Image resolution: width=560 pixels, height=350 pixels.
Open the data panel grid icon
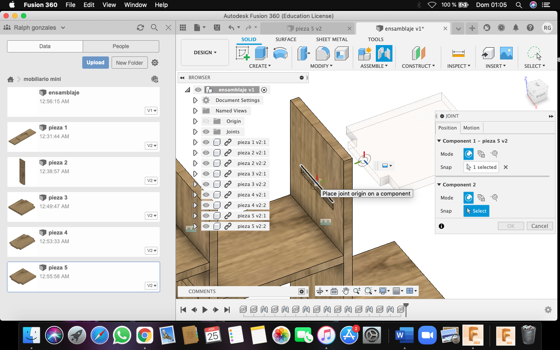183,28
